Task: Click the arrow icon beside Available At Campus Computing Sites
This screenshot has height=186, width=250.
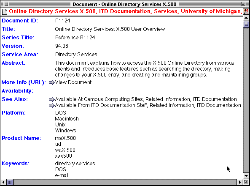Action: (52, 99)
